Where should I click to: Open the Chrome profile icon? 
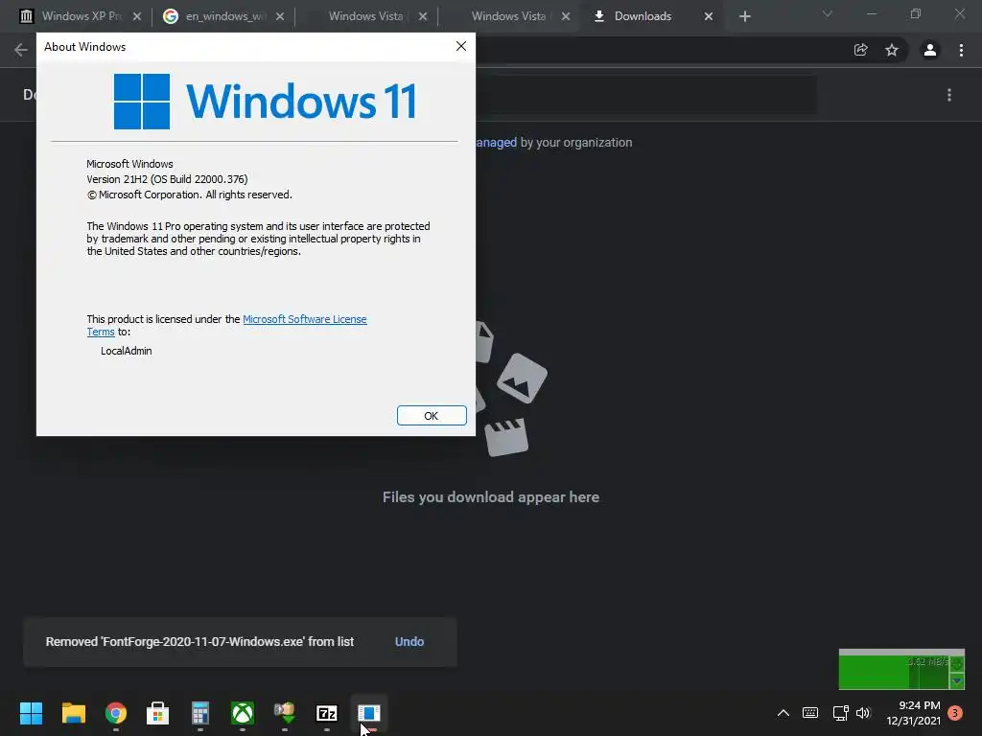(x=930, y=50)
